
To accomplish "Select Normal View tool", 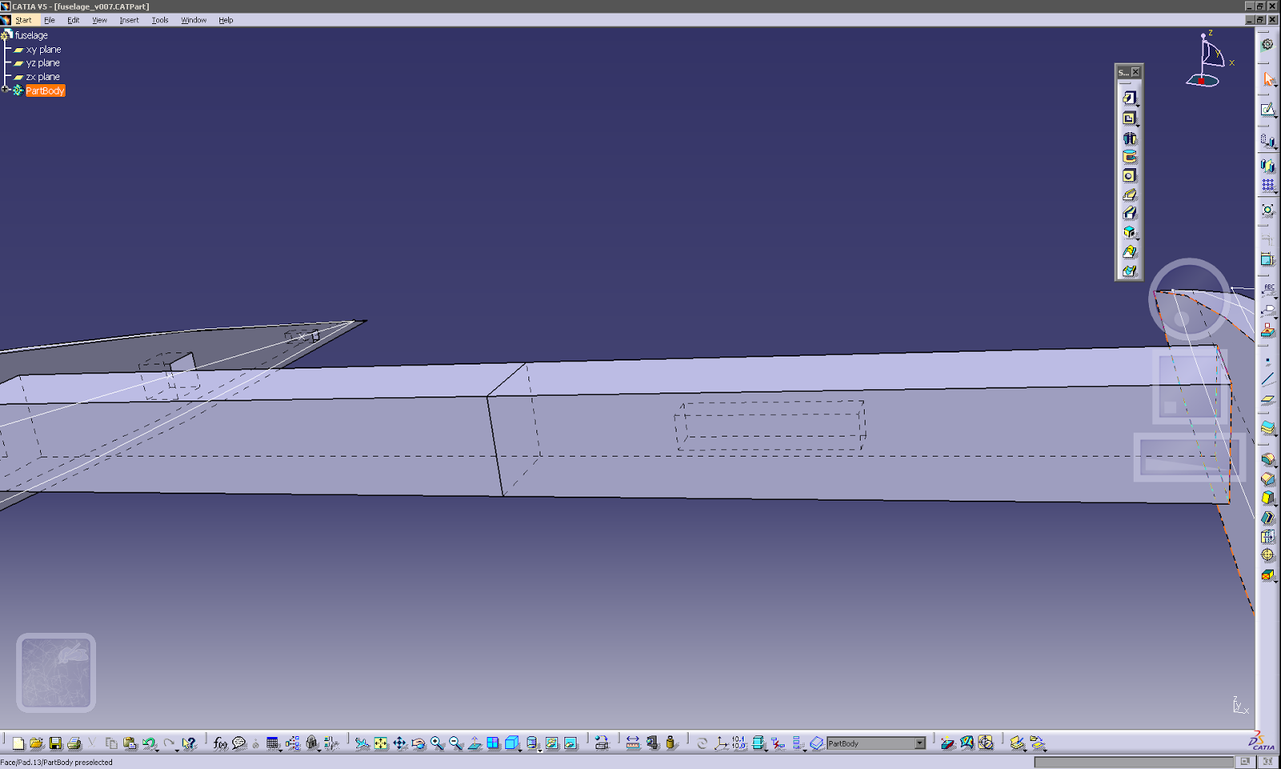I will [x=475, y=743].
